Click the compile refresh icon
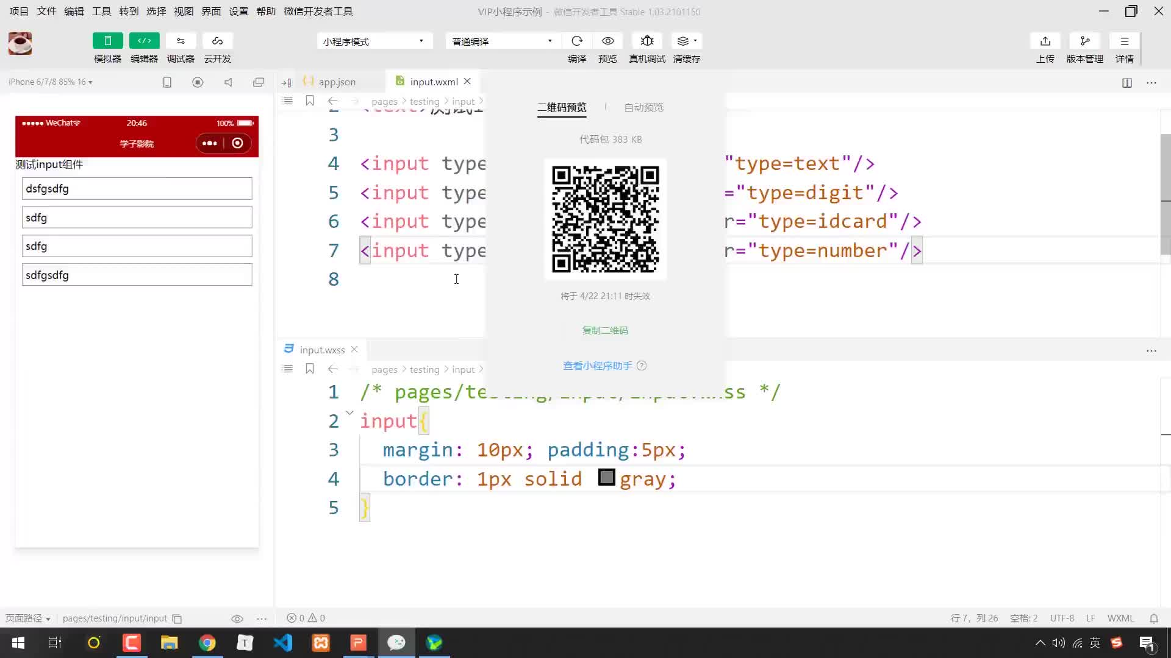Screen dimensions: 1171x658 (577, 41)
